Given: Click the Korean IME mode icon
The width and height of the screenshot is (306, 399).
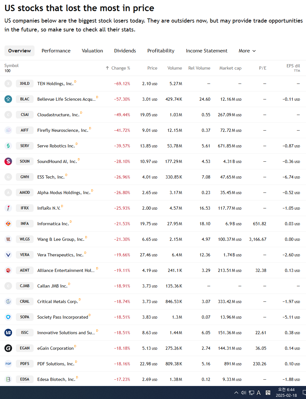Looking at the screenshot, I should [268, 393].
